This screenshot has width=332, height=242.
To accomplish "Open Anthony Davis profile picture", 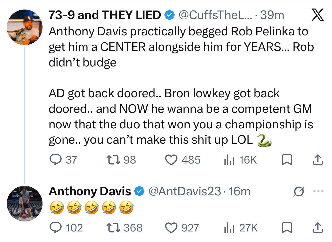I will (x=24, y=203).
